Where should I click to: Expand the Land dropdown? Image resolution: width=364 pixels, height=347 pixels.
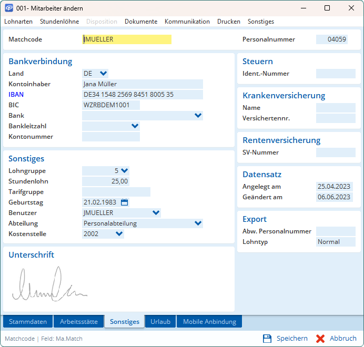click(x=103, y=74)
